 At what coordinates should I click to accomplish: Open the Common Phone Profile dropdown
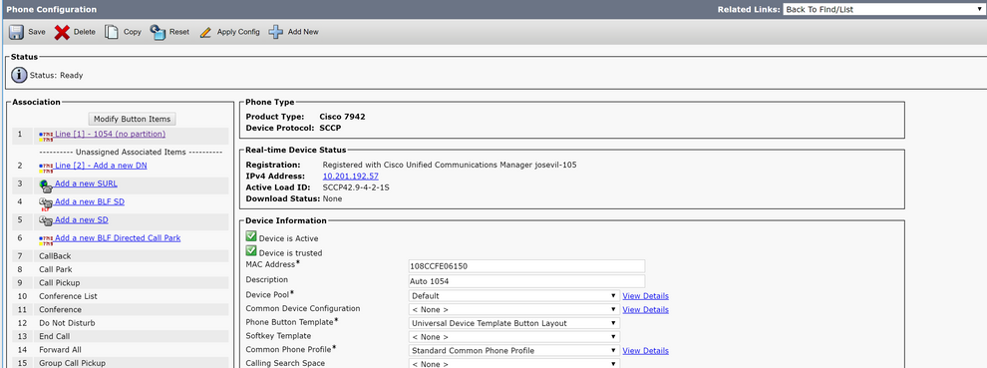(514, 350)
